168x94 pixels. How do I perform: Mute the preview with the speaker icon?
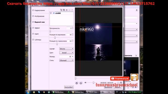click(x=85, y=83)
